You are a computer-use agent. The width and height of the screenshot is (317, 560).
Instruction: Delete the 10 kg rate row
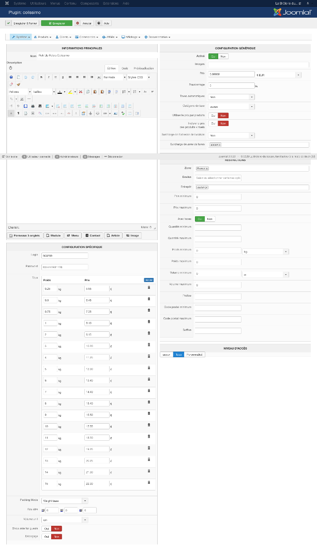(x=149, y=425)
